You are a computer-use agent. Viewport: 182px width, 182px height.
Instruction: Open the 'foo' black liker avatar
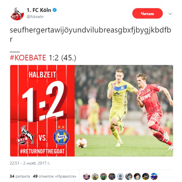(146, 176)
